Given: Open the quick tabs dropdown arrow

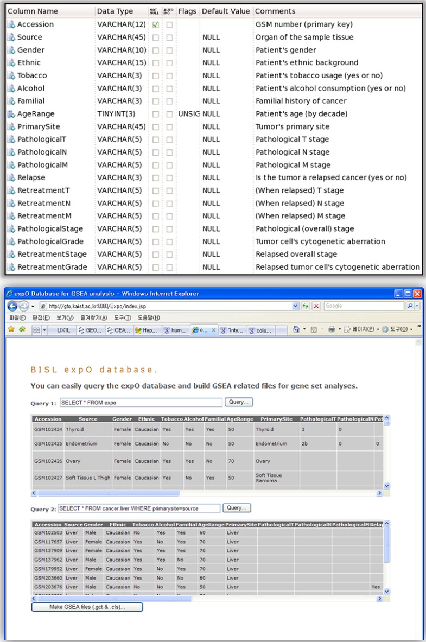Looking at the screenshot, I should pos(44,330).
